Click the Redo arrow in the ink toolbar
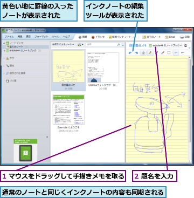This screenshot has height=198, width=194. [x=136, y=53]
